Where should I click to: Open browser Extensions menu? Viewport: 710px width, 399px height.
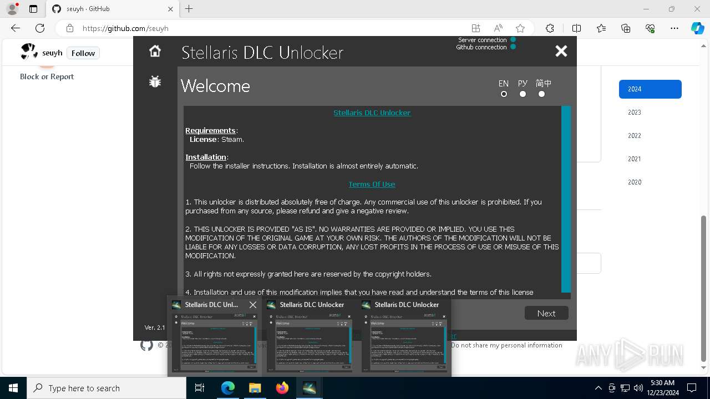[x=550, y=28]
